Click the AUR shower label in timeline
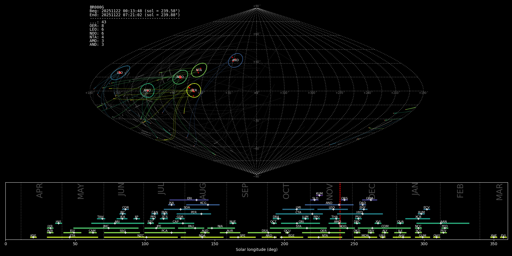This screenshot has width=512, height=256. point(230,231)
